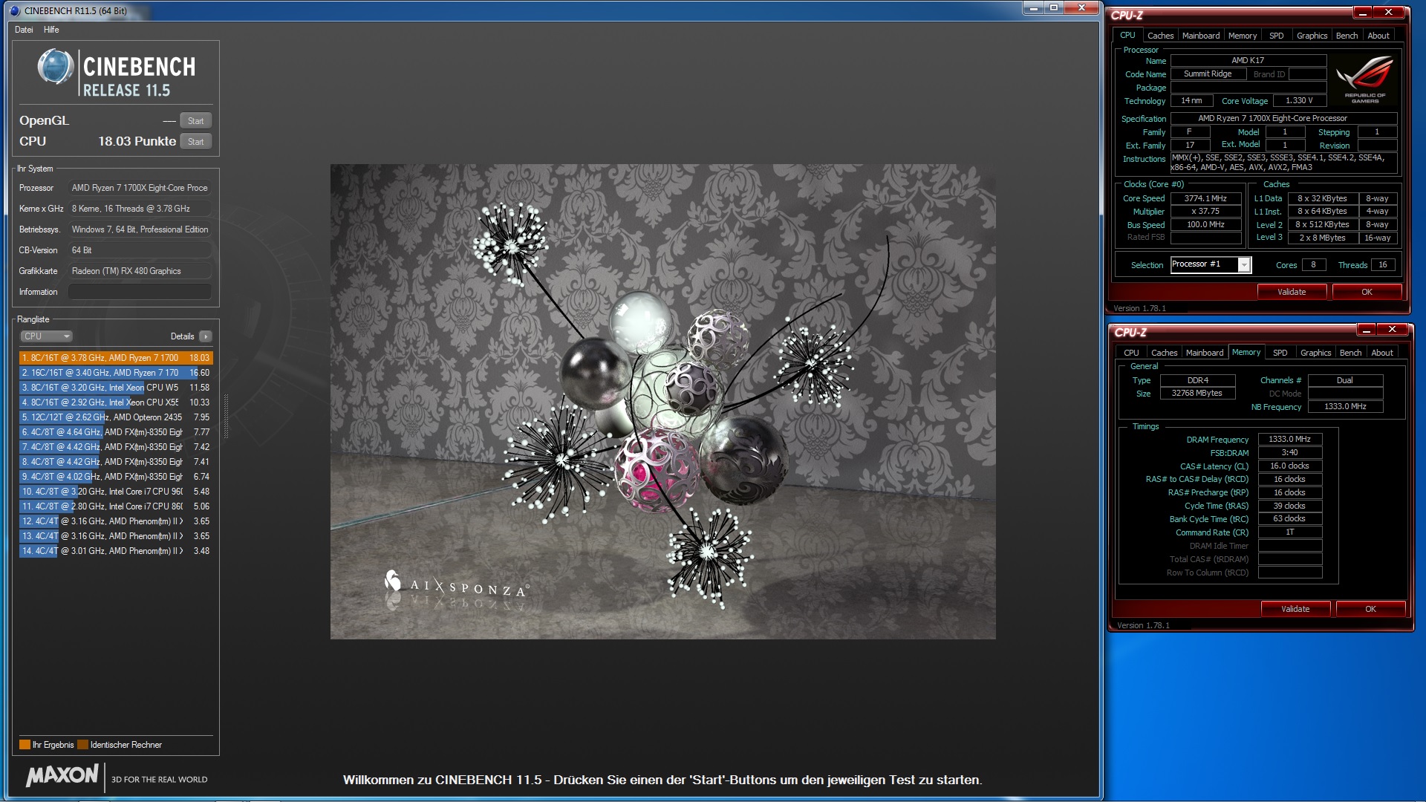The width and height of the screenshot is (1426, 802).
Task: Open Graphics tab in bottom CPU-Z window
Action: coord(1315,353)
